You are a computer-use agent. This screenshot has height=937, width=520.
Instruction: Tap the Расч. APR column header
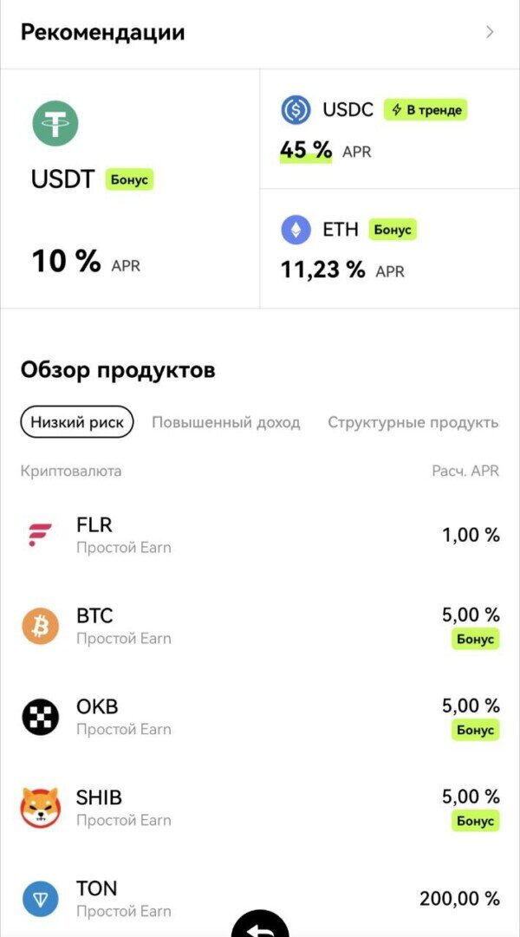[465, 471]
